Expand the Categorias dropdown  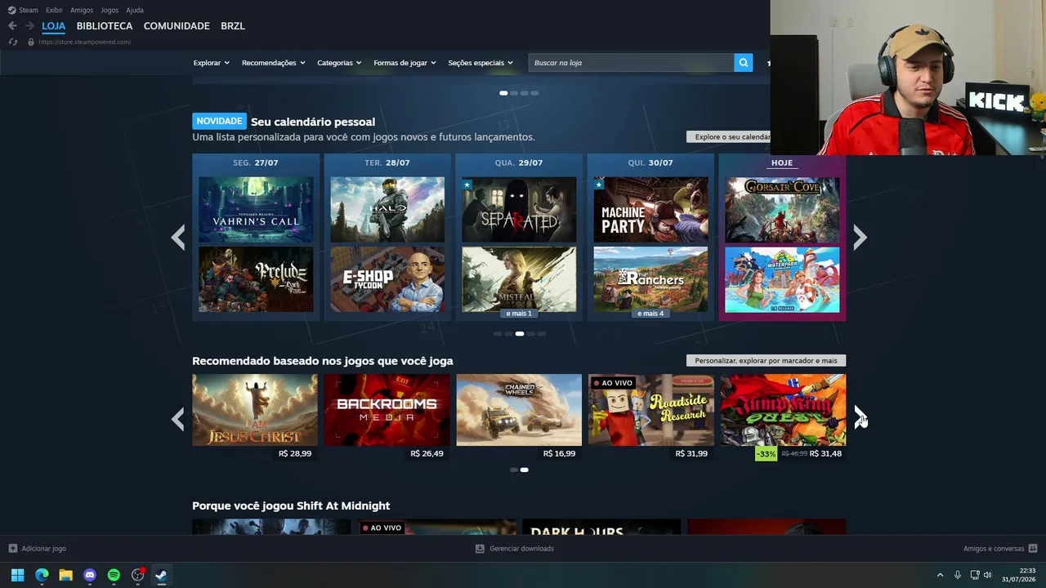339,63
